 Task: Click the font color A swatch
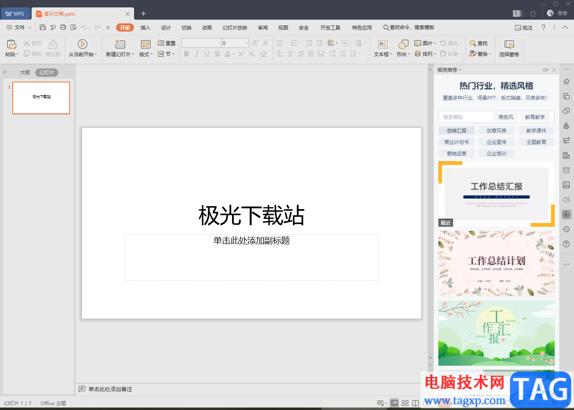click(228, 54)
